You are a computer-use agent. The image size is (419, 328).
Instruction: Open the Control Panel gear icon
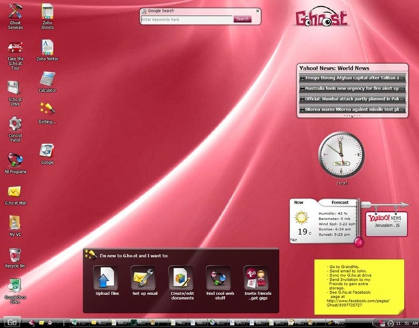pos(15,124)
